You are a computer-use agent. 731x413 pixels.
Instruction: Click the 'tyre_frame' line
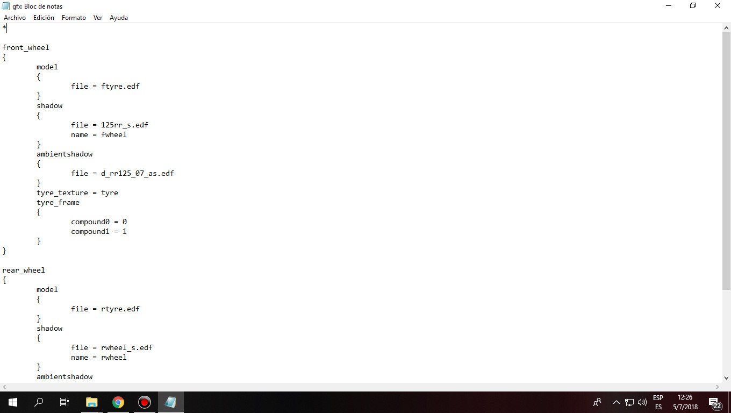[58, 202]
